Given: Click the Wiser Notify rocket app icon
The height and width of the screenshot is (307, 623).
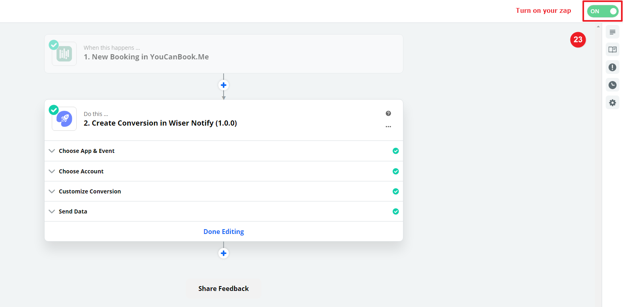Looking at the screenshot, I should (64, 119).
